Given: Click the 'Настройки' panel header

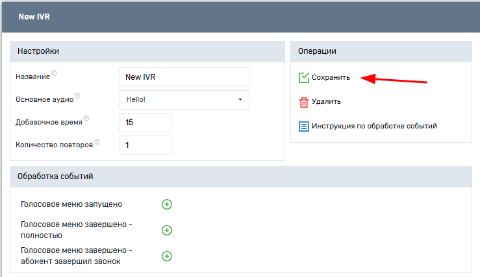Looking at the screenshot, I should pyautogui.click(x=38, y=51).
